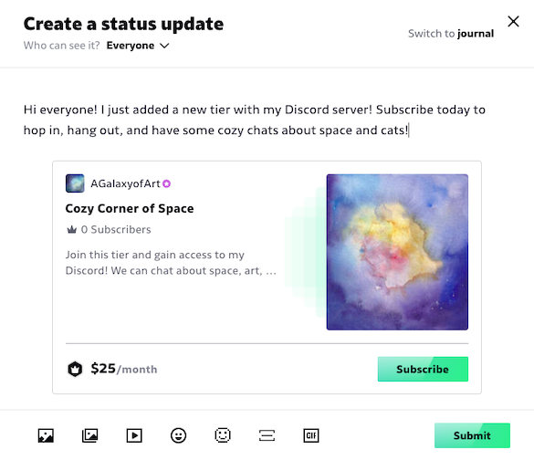Image resolution: width=534 pixels, height=460 pixels.
Task: Switch to journal mode
Action: point(451,34)
